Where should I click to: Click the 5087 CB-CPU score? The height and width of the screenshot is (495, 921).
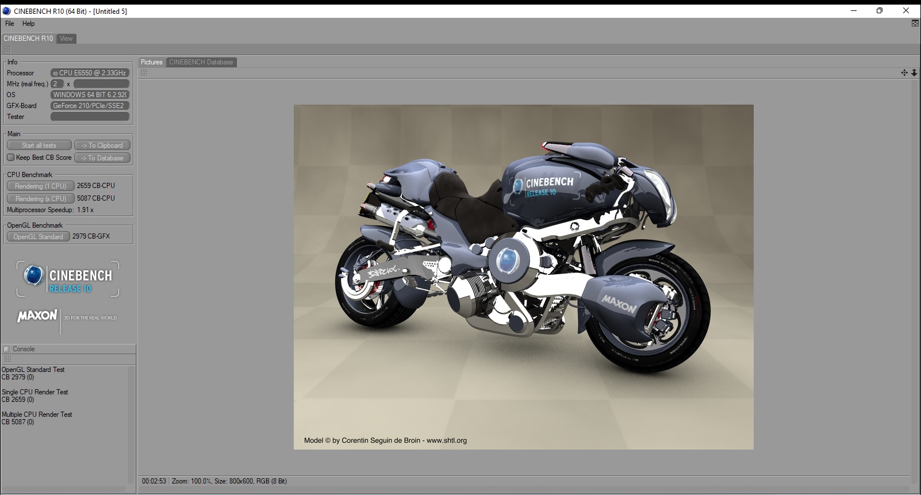coord(96,198)
